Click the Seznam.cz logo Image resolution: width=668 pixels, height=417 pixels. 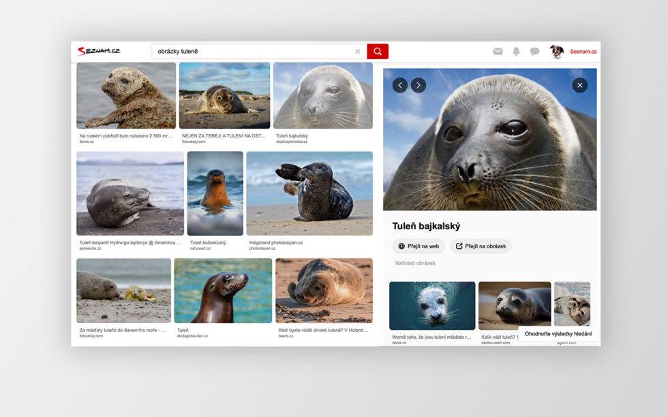(x=99, y=52)
